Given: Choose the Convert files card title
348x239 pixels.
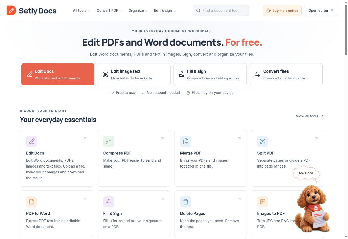Looking at the screenshot, I should pyautogui.click(x=276, y=71).
